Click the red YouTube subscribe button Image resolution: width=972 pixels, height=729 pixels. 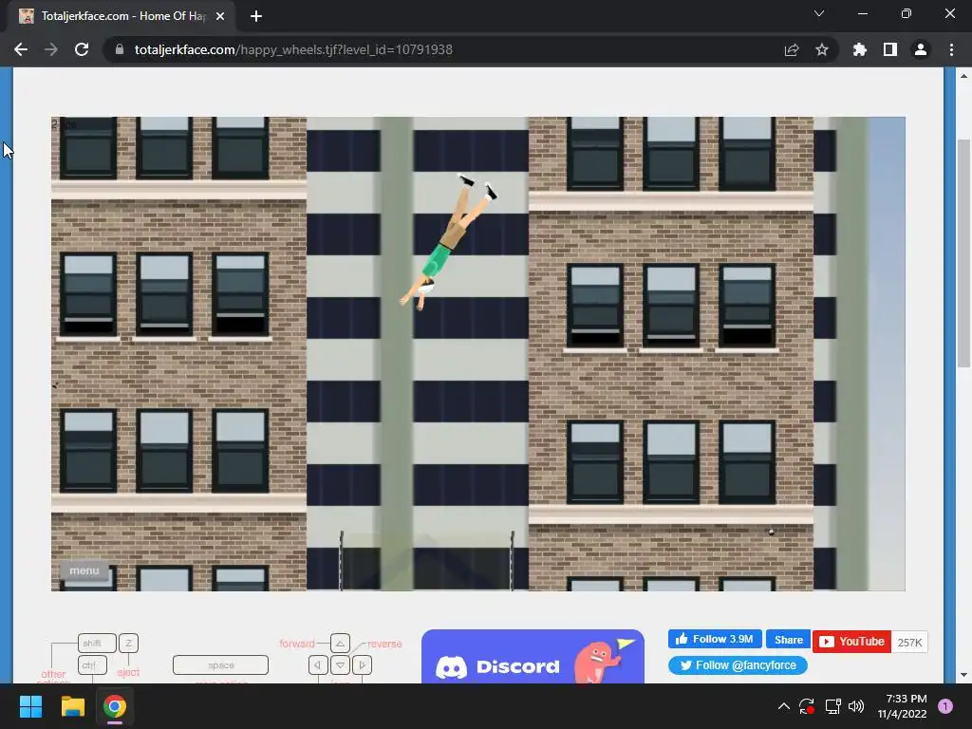pyautogui.click(x=851, y=642)
